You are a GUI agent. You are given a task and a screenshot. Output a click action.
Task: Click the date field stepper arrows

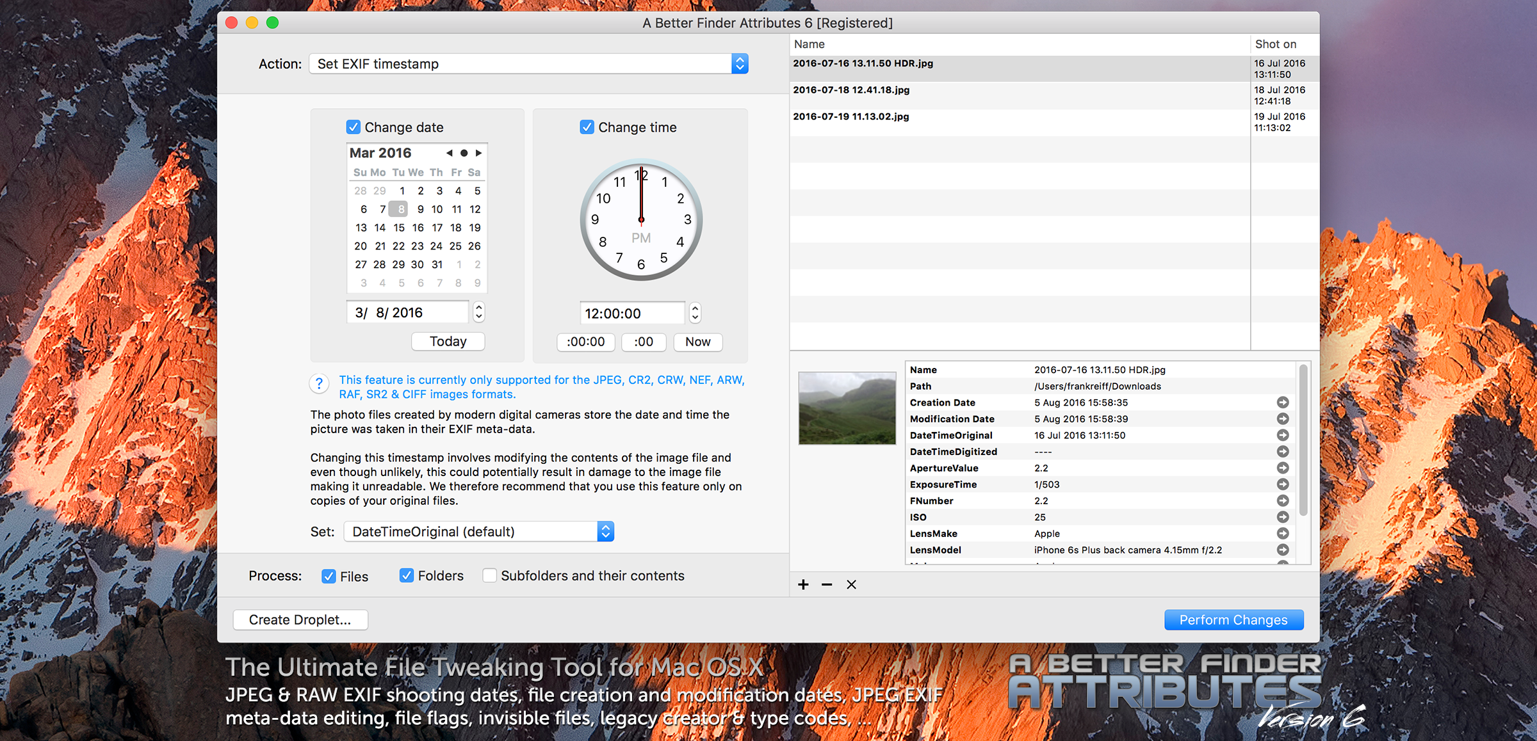pos(478,312)
